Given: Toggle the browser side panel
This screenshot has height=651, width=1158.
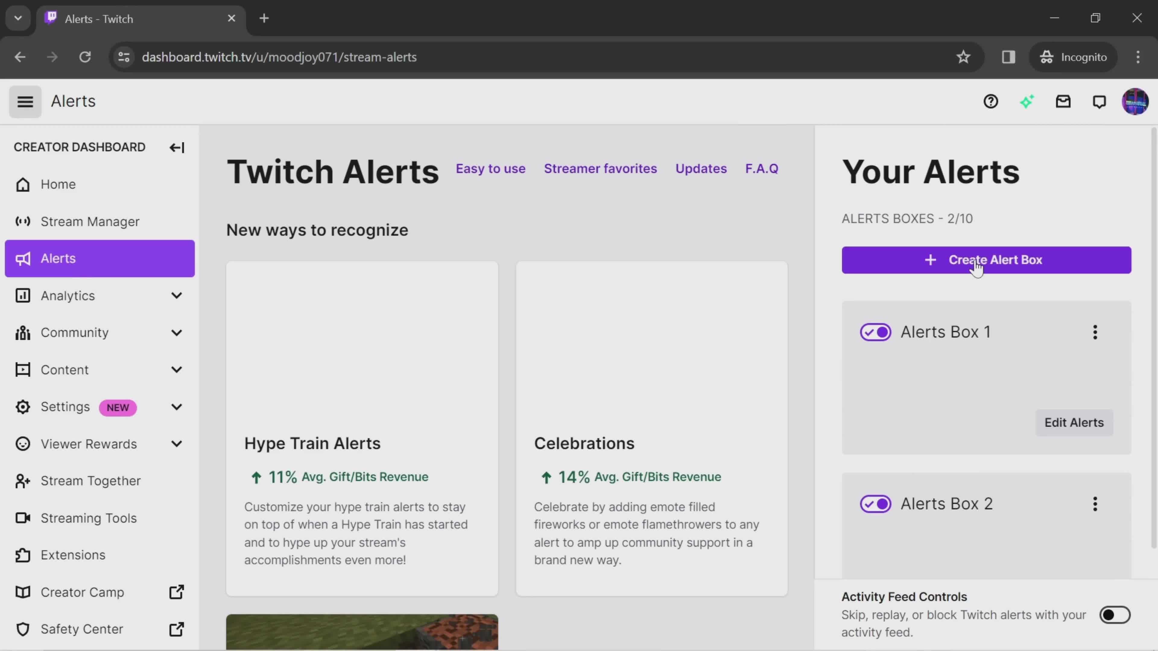Looking at the screenshot, I should click(x=1008, y=57).
